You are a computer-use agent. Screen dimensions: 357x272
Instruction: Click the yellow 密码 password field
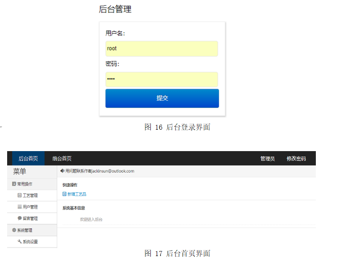(x=162, y=79)
